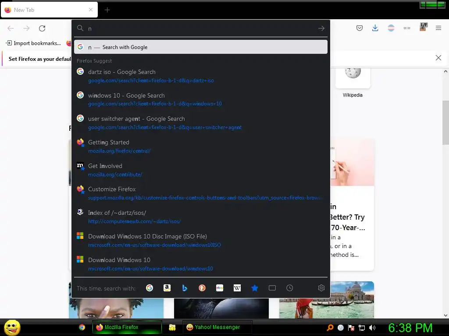Search this time with Wikipedia icon
This screenshot has height=336, width=449.
pos(237,288)
